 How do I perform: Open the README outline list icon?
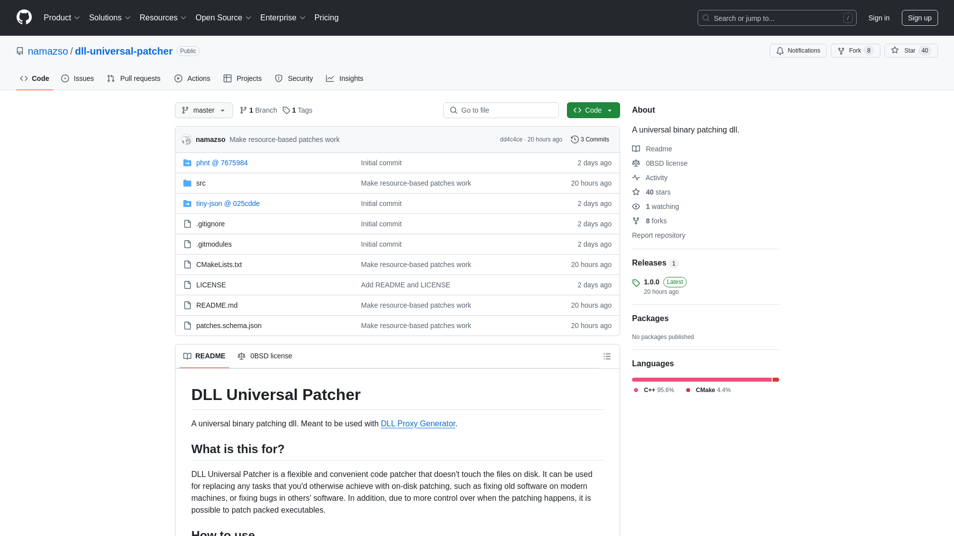pyautogui.click(x=607, y=356)
